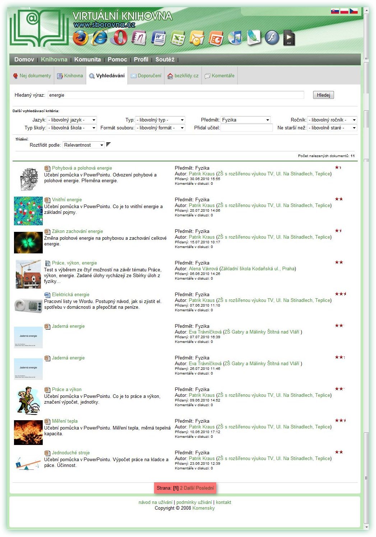Click the AVI video file icon
376x537 pixels.
tap(289, 38)
